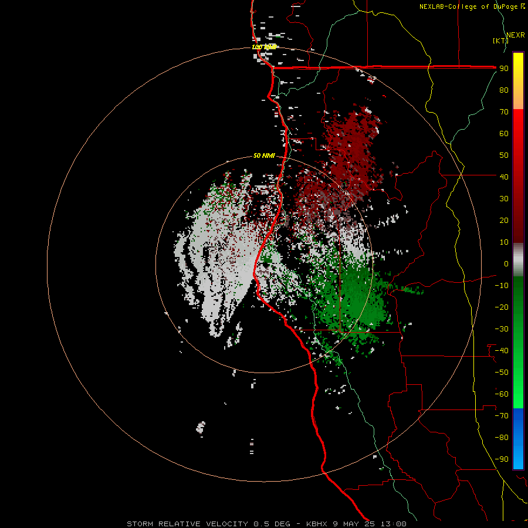Click the 80 knot scale label
Screen dimensions: 528x528
[504, 90]
